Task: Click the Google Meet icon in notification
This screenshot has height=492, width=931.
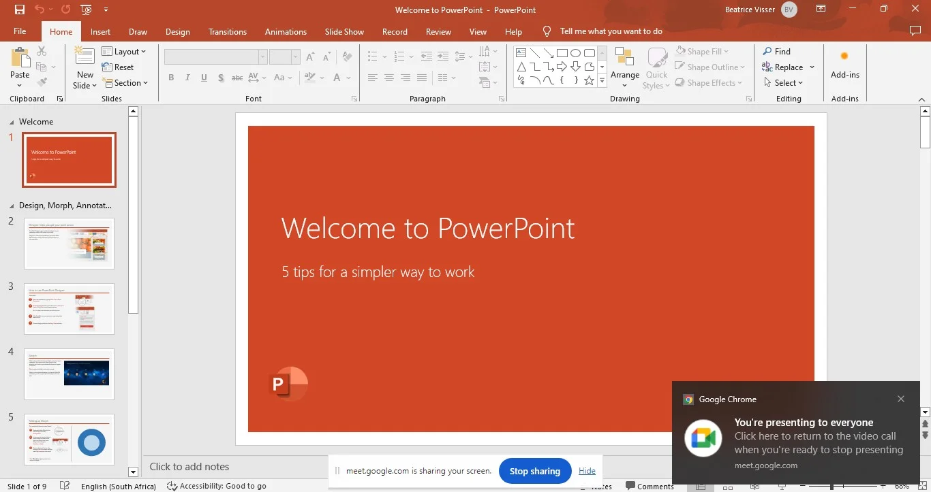Action: (x=703, y=439)
